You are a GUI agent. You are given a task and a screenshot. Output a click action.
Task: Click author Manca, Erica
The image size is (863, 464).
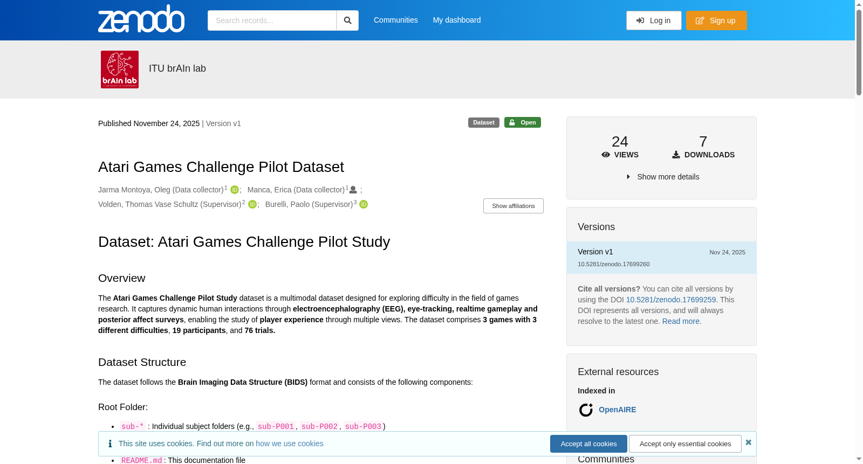(296, 190)
